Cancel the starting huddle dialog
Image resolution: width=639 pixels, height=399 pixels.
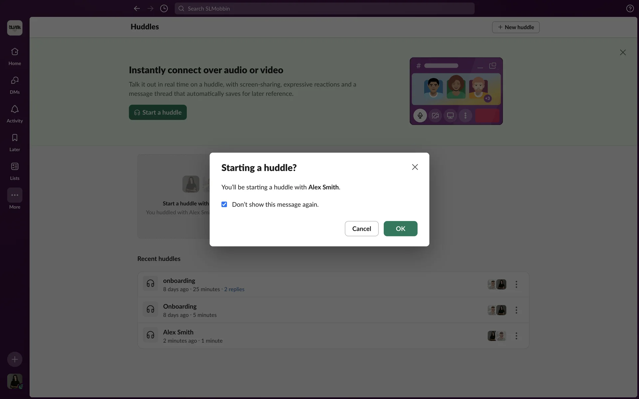click(361, 229)
